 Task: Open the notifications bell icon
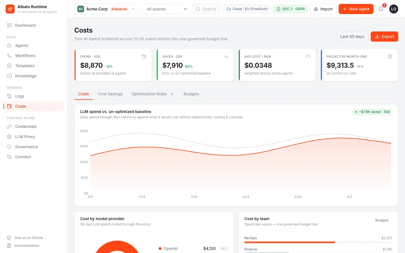381,9
